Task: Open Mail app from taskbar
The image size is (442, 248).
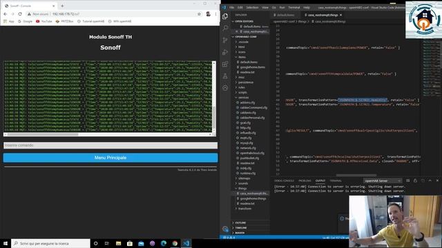Action: tap(141, 243)
